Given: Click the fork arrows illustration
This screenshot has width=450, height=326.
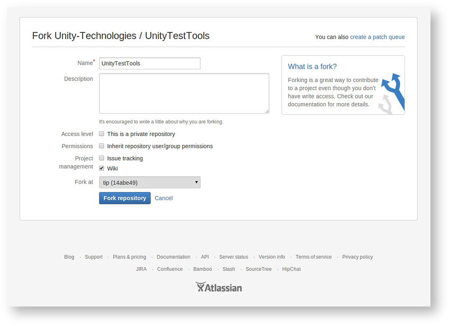Looking at the screenshot, I should pyautogui.click(x=392, y=93).
